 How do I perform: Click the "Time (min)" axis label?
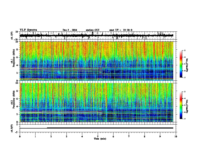point(100,139)
